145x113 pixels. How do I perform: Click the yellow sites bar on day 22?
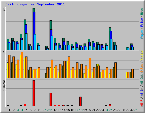pos(97,71)
